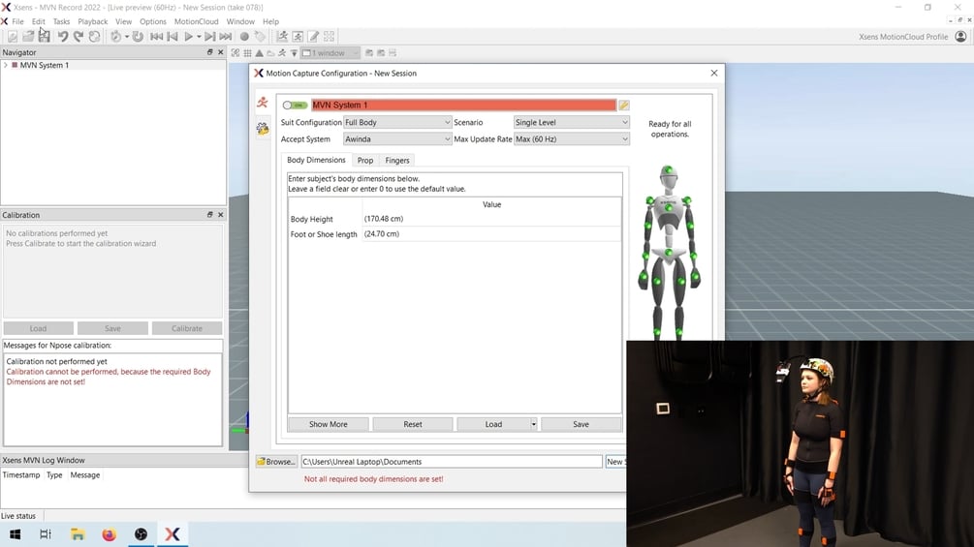Click the Reset button in dialog
The image size is (974, 547).
click(x=413, y=424)
